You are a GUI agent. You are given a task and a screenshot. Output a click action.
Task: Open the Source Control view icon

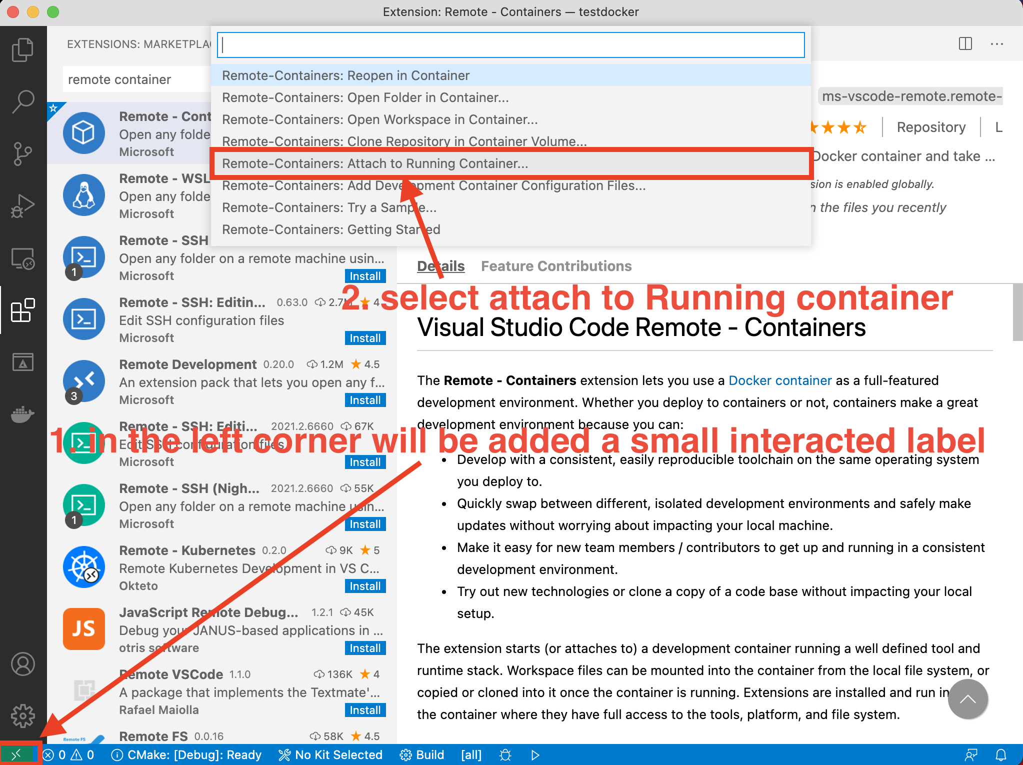pyautogui.click(x=22, y=153)
